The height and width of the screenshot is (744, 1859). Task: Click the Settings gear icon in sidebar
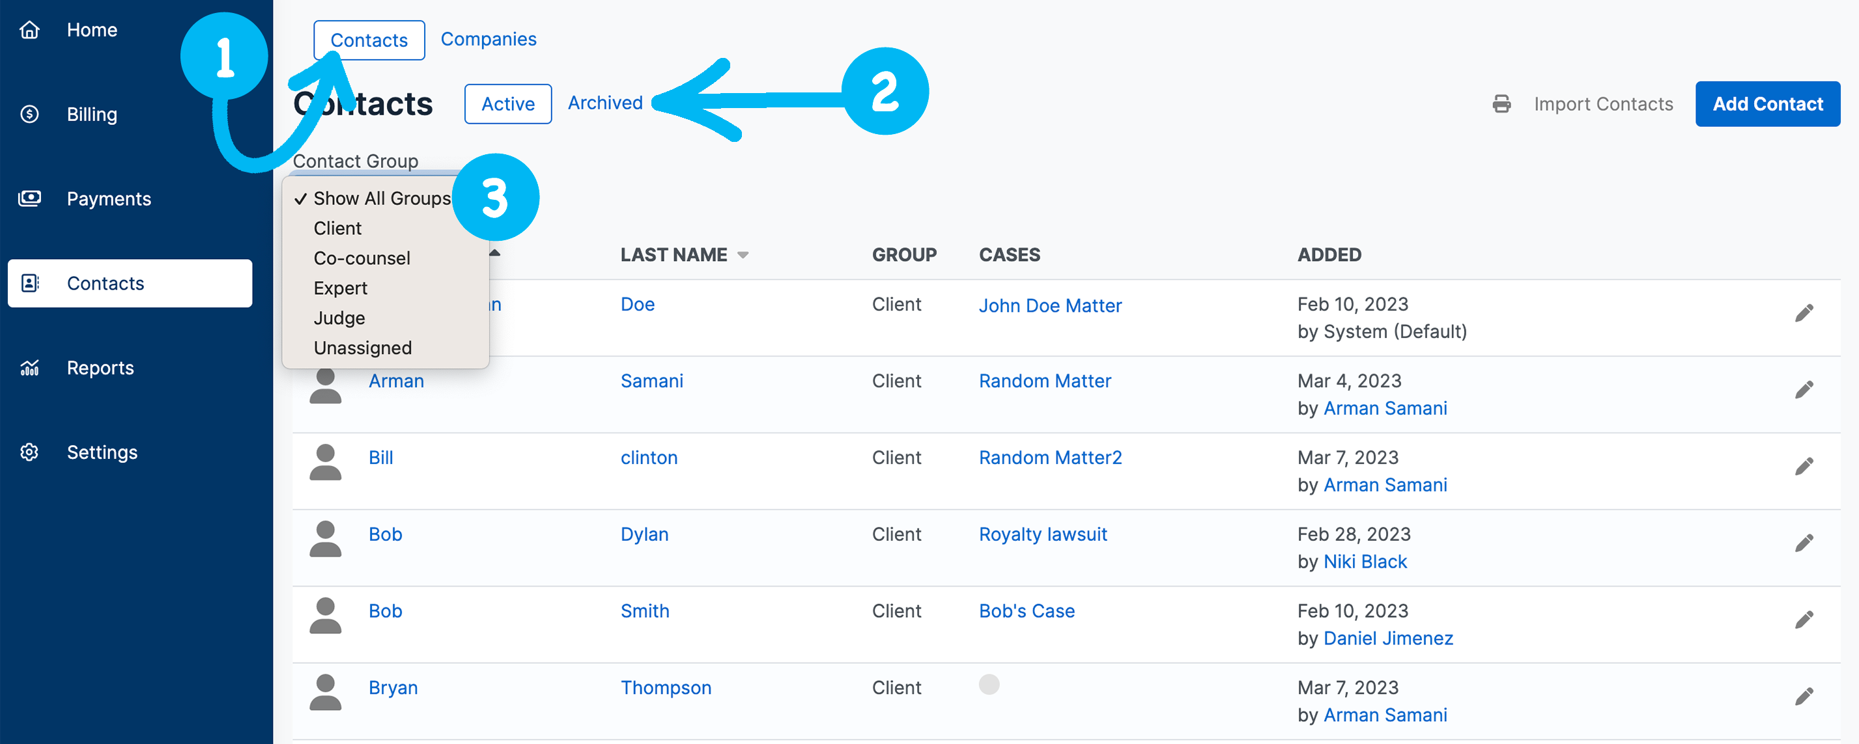coord(29,452)
